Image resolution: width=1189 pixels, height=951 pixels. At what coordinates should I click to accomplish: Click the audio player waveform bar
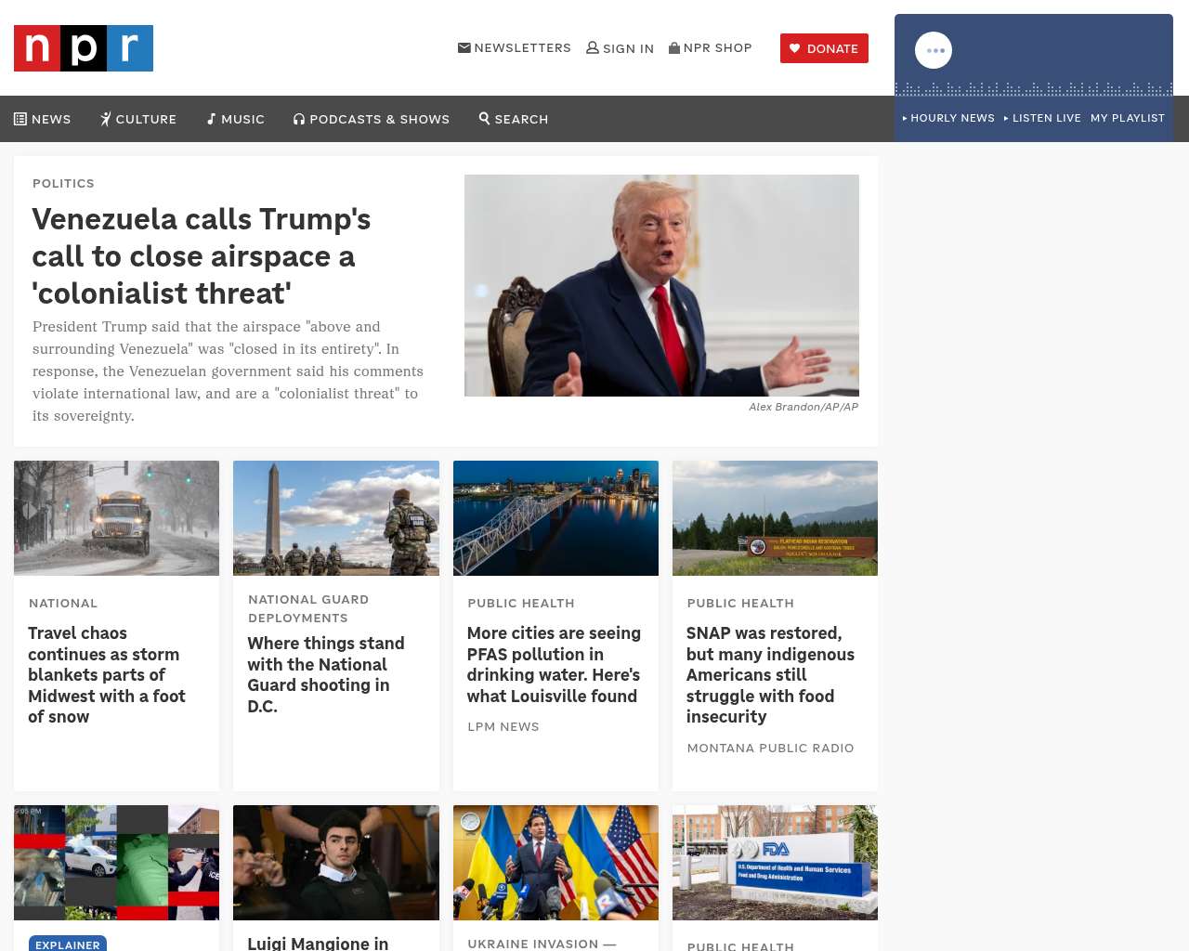click(1034, 89)
